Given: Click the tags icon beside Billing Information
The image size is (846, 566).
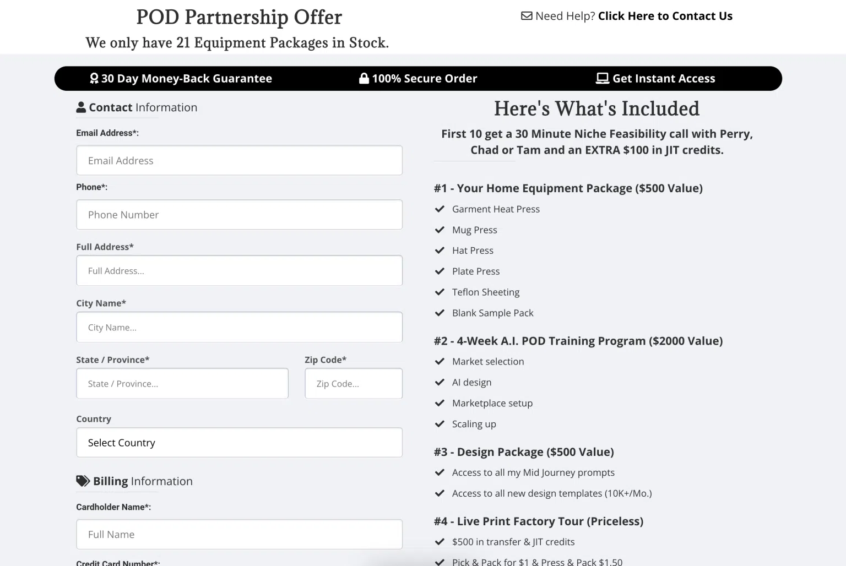Looking at the screenshot, I should tap(83, 481).
